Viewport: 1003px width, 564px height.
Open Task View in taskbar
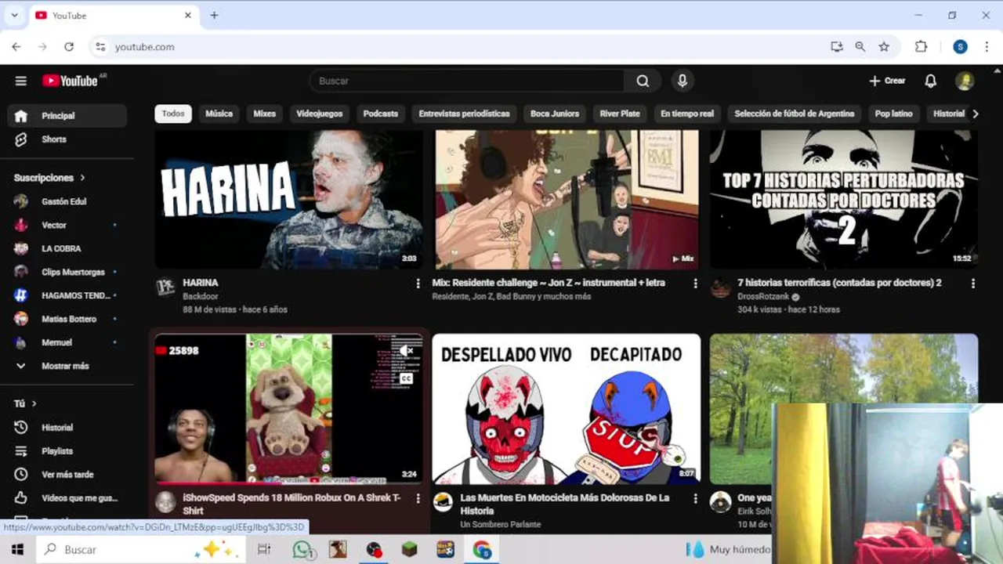[x=264, y=550]
